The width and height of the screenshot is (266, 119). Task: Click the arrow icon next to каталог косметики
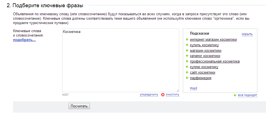(x=187, y=56)
